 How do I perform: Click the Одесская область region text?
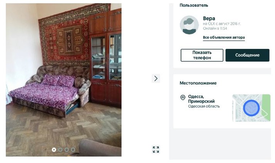(x=204, y=106)
